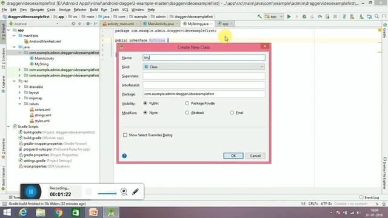Click the help question mark icon in dialog

click(x=124, y=156)
